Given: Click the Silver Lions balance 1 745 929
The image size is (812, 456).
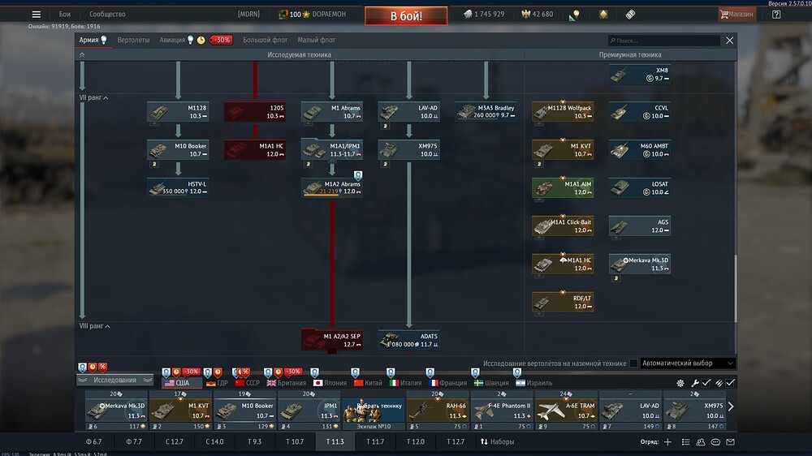Looking at the screenshot, I should [x=484, y=15].
